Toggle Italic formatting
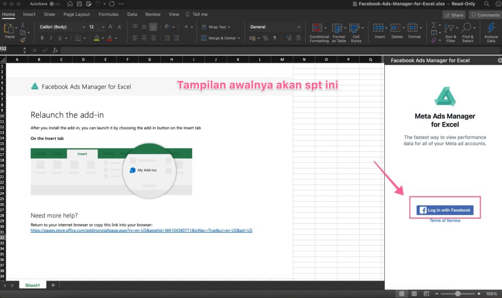The width and height of the screenshot is (502, 298). tap(50, 38)
